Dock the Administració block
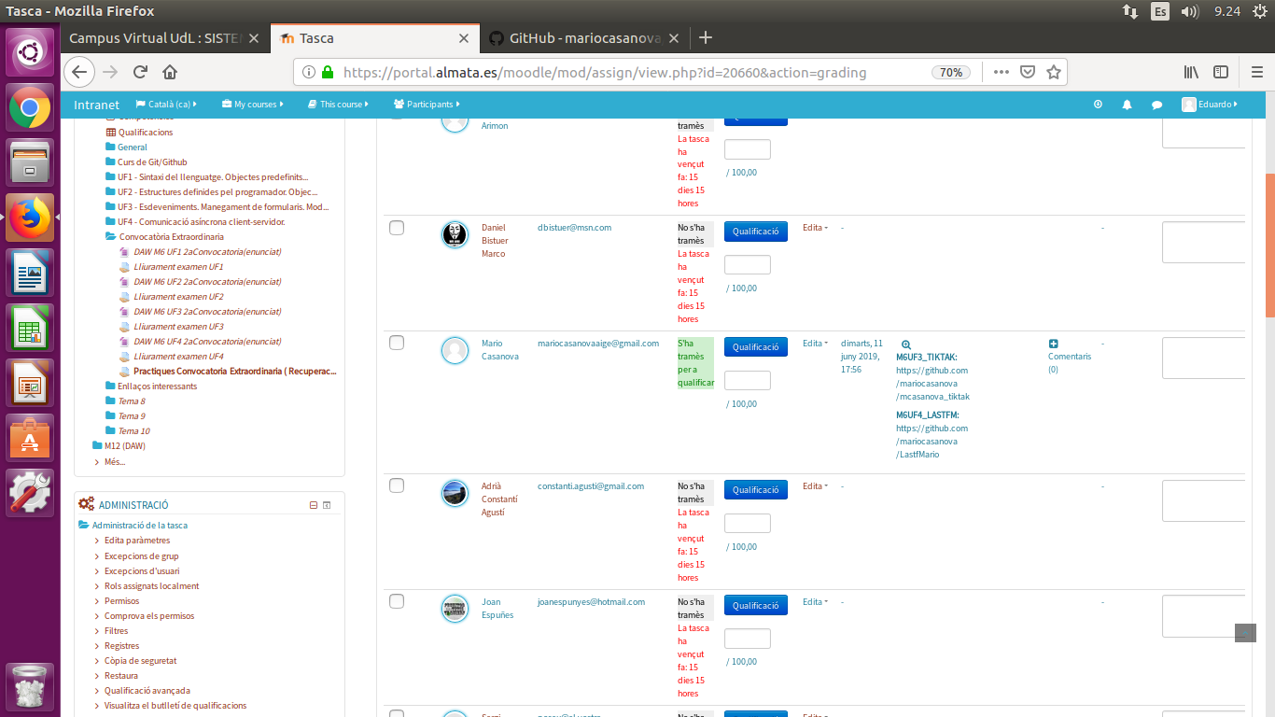The image size is (1275, 717). coord(327,505)
